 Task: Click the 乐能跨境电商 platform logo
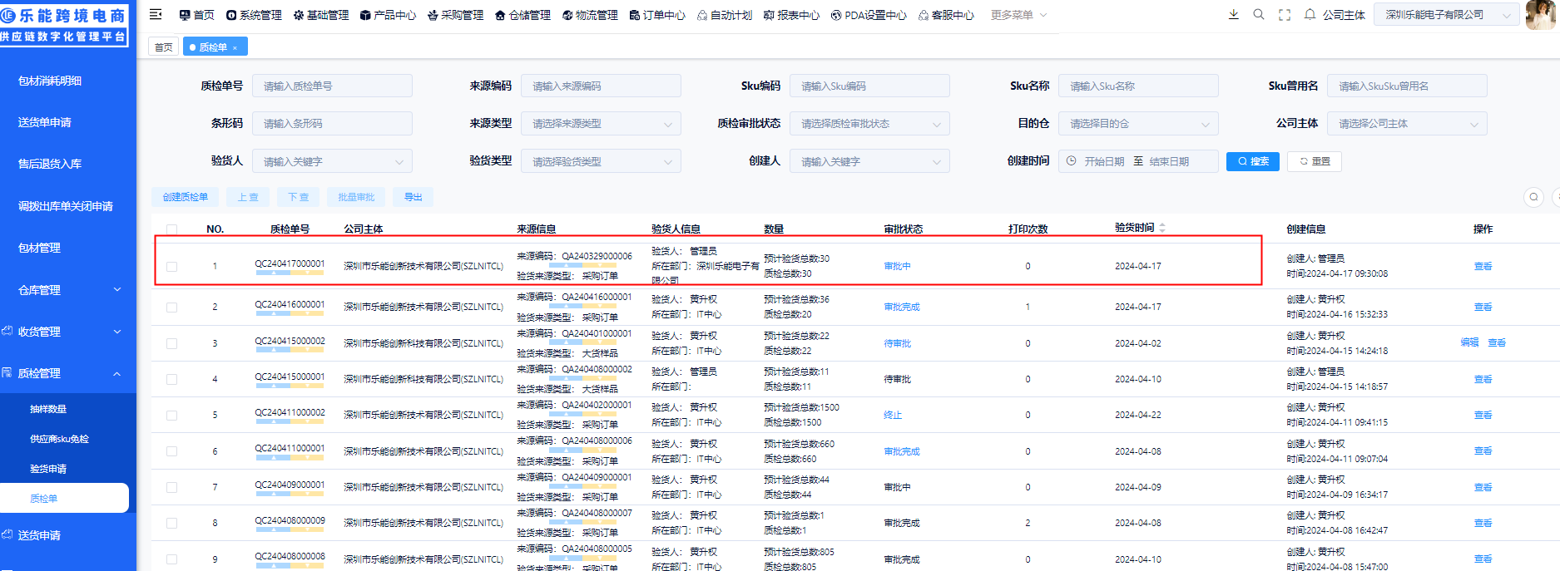[64, 24]
